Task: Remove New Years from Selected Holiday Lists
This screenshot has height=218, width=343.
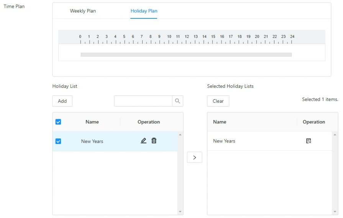Action: 309,141
